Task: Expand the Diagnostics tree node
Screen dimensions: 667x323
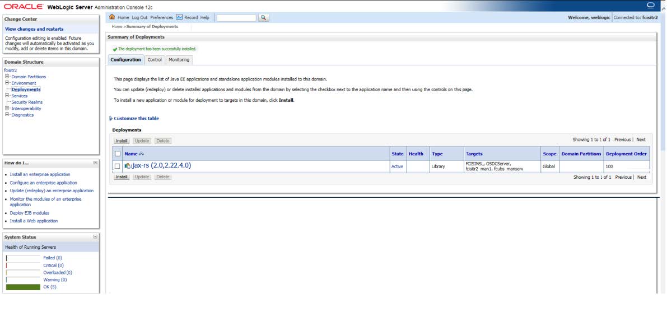Action: pos(7,115)
